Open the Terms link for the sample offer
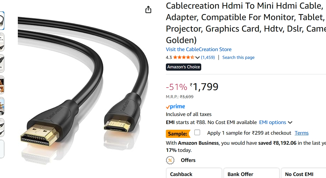This screenshot has width=326, height=178. [301, 133]
